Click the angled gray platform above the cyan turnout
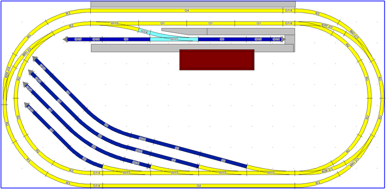 184,31
